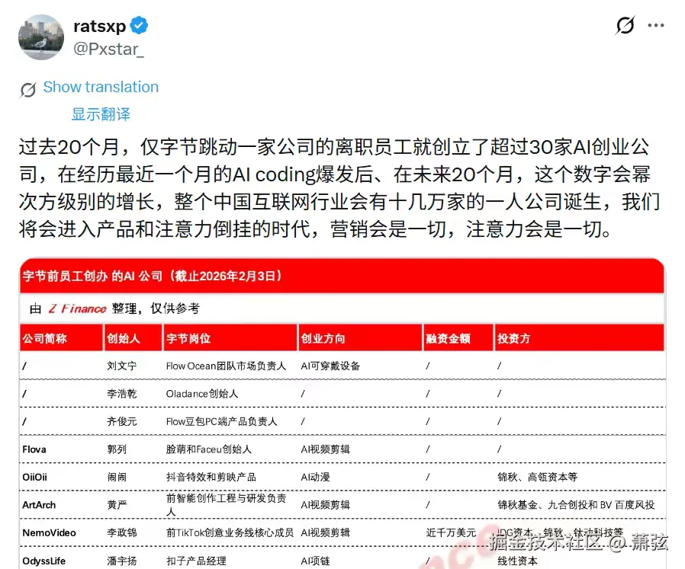
Task: Click cell 前TikTok创意业务线核心成员
Action: (230, 532)
